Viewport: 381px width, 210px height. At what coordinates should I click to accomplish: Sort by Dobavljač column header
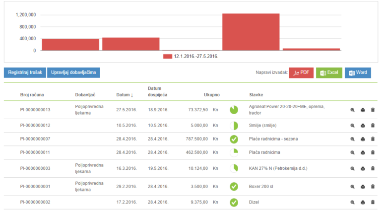85,95
